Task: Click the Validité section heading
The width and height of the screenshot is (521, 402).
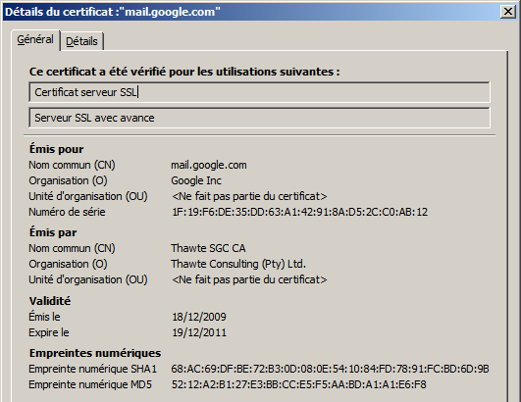Action: point(50,301)
